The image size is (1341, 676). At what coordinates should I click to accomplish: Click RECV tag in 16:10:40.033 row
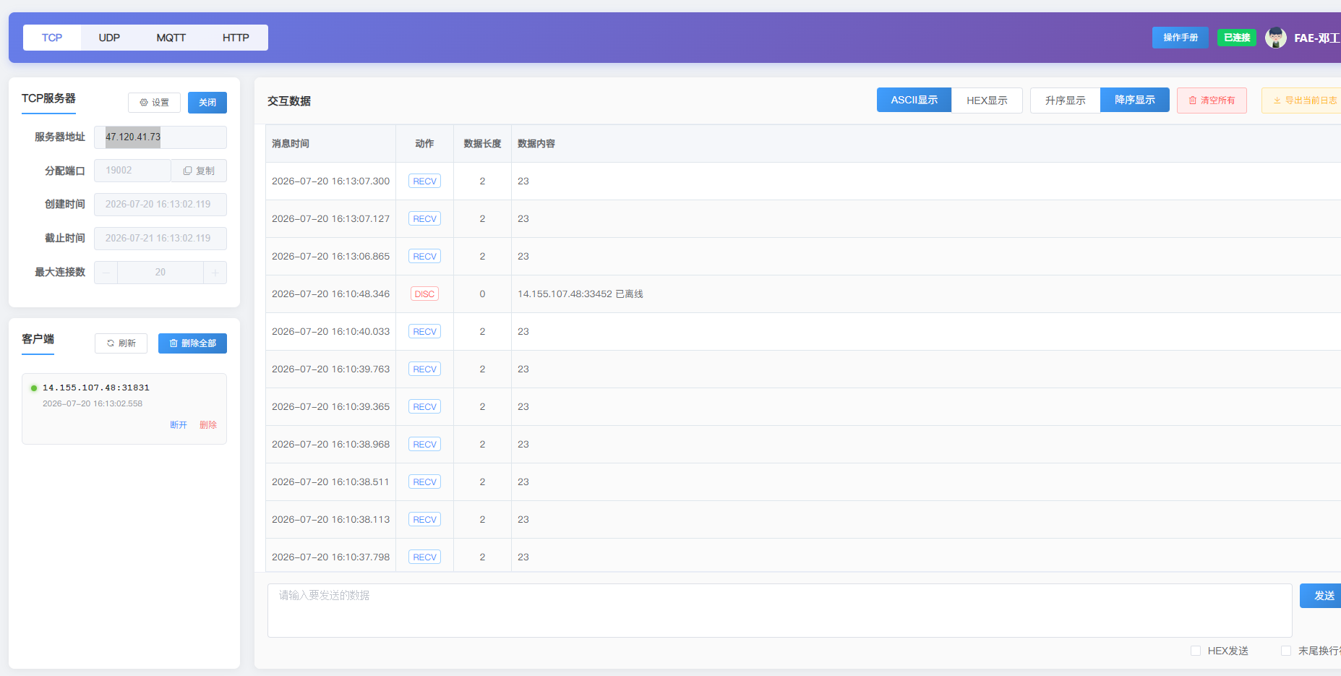(x=425, y=332)
